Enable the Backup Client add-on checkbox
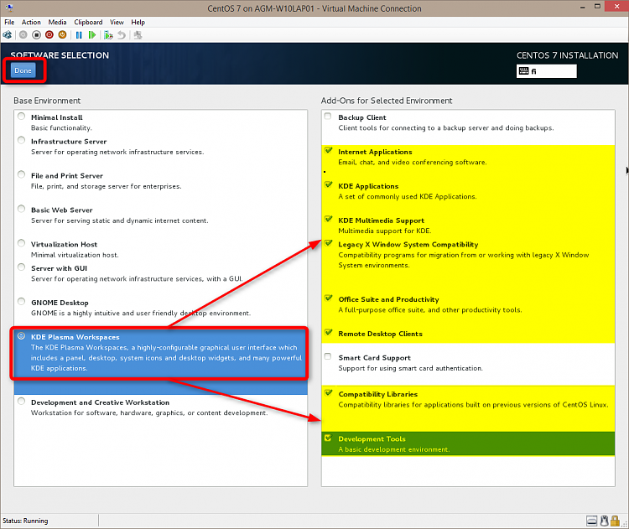This screenshot has height=529, width=629. click(328, 117)
